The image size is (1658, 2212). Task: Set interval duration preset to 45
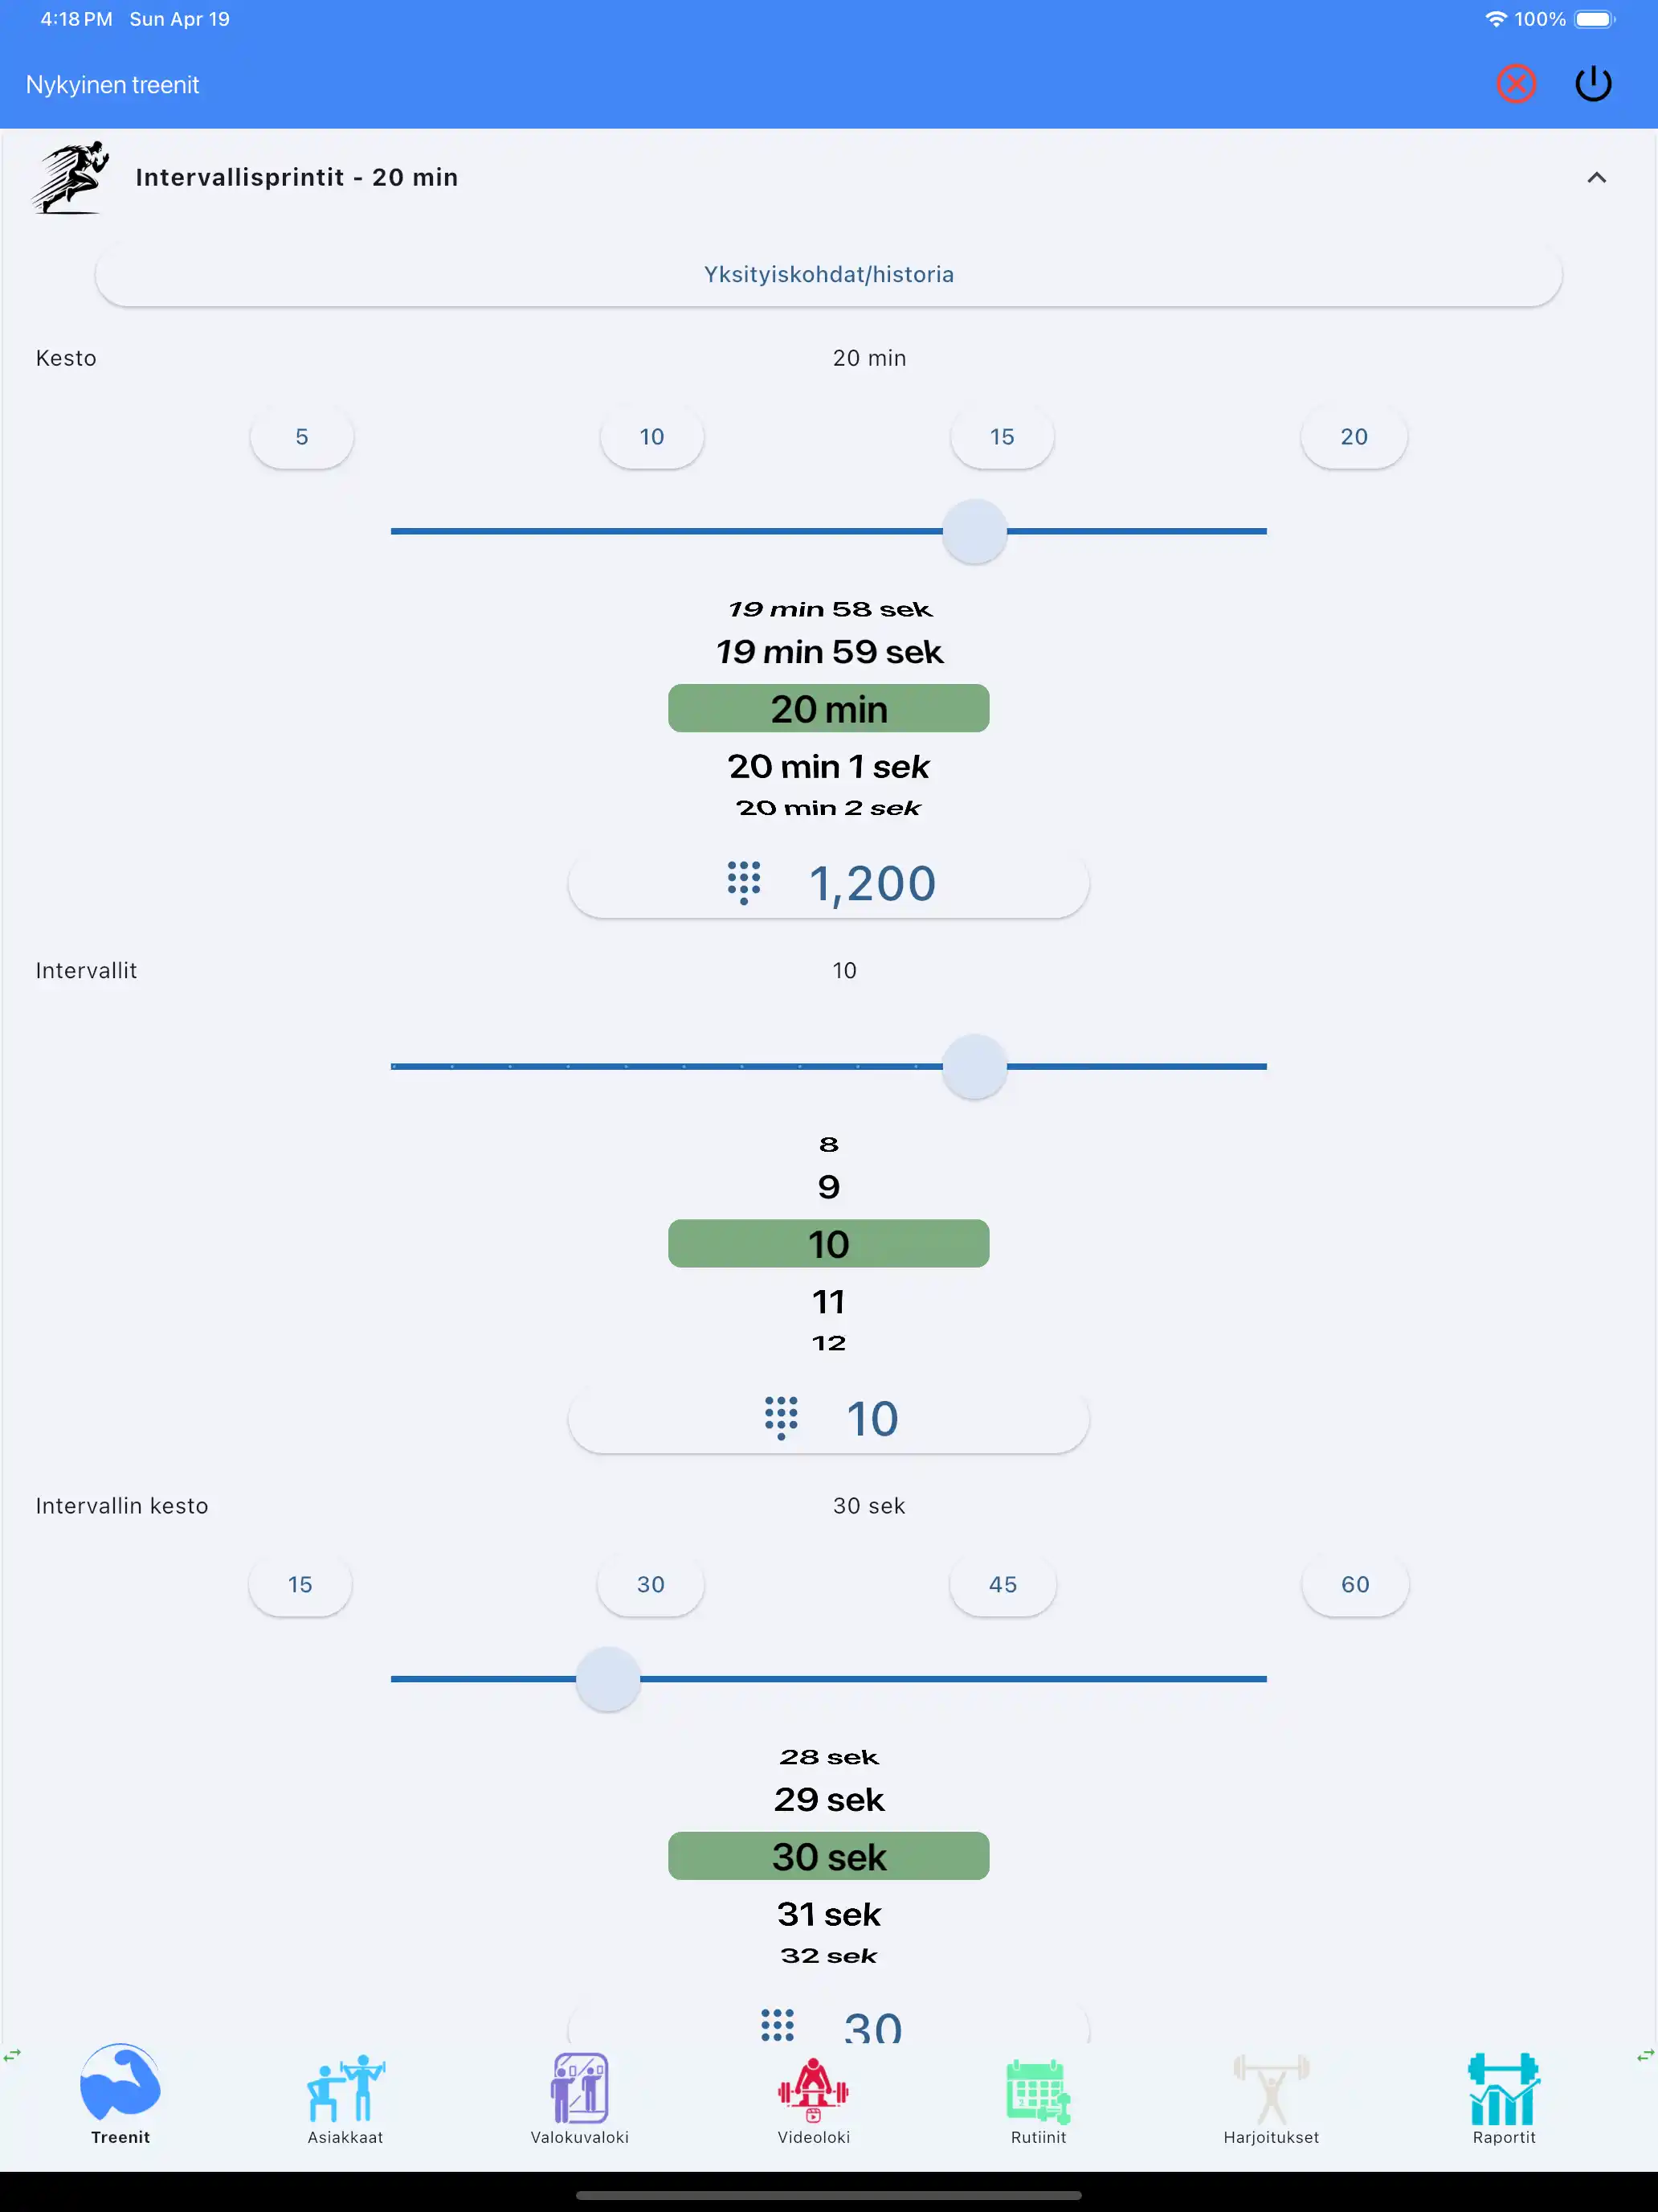point(1002,1584)
